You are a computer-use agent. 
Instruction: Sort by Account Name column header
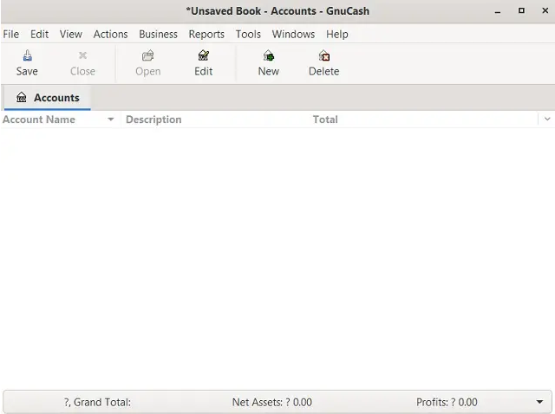click(39, 120)
